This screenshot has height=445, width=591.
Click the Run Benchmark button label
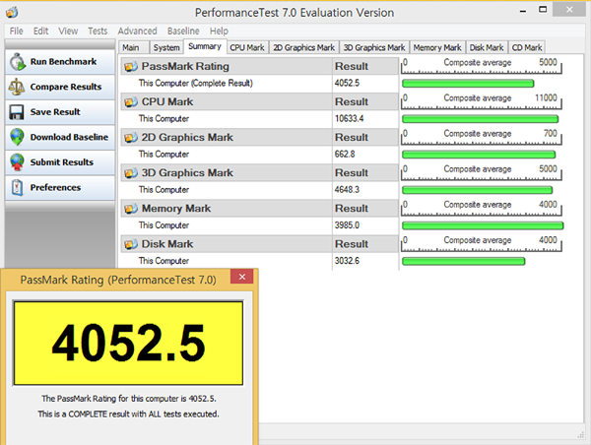[63, 62]
